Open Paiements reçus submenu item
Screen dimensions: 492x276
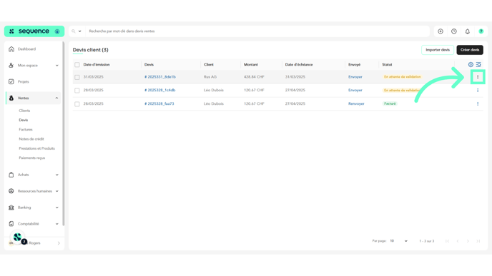click(32, 158)
